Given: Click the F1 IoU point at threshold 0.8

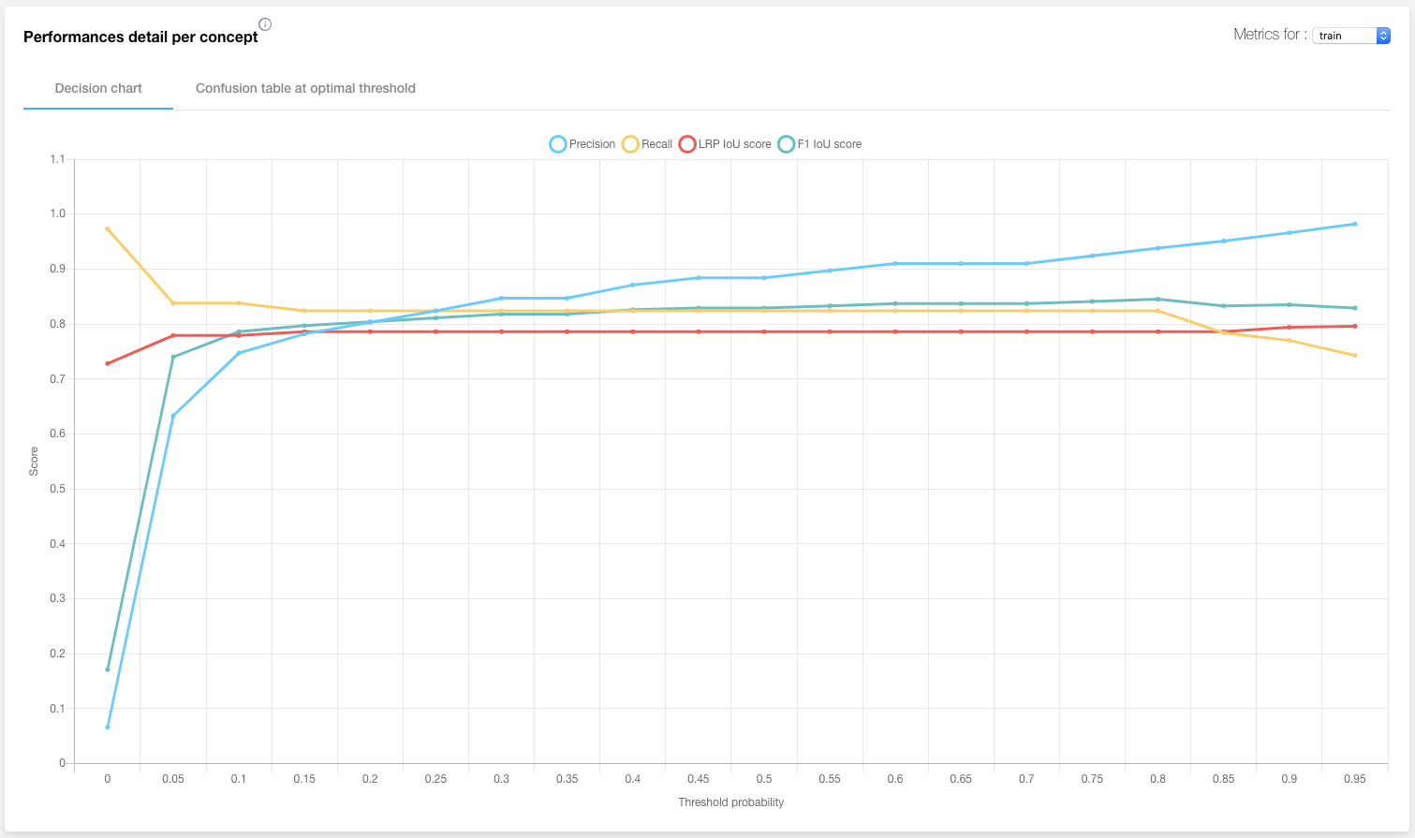Looking at the screenshot, I should 1158,299.
